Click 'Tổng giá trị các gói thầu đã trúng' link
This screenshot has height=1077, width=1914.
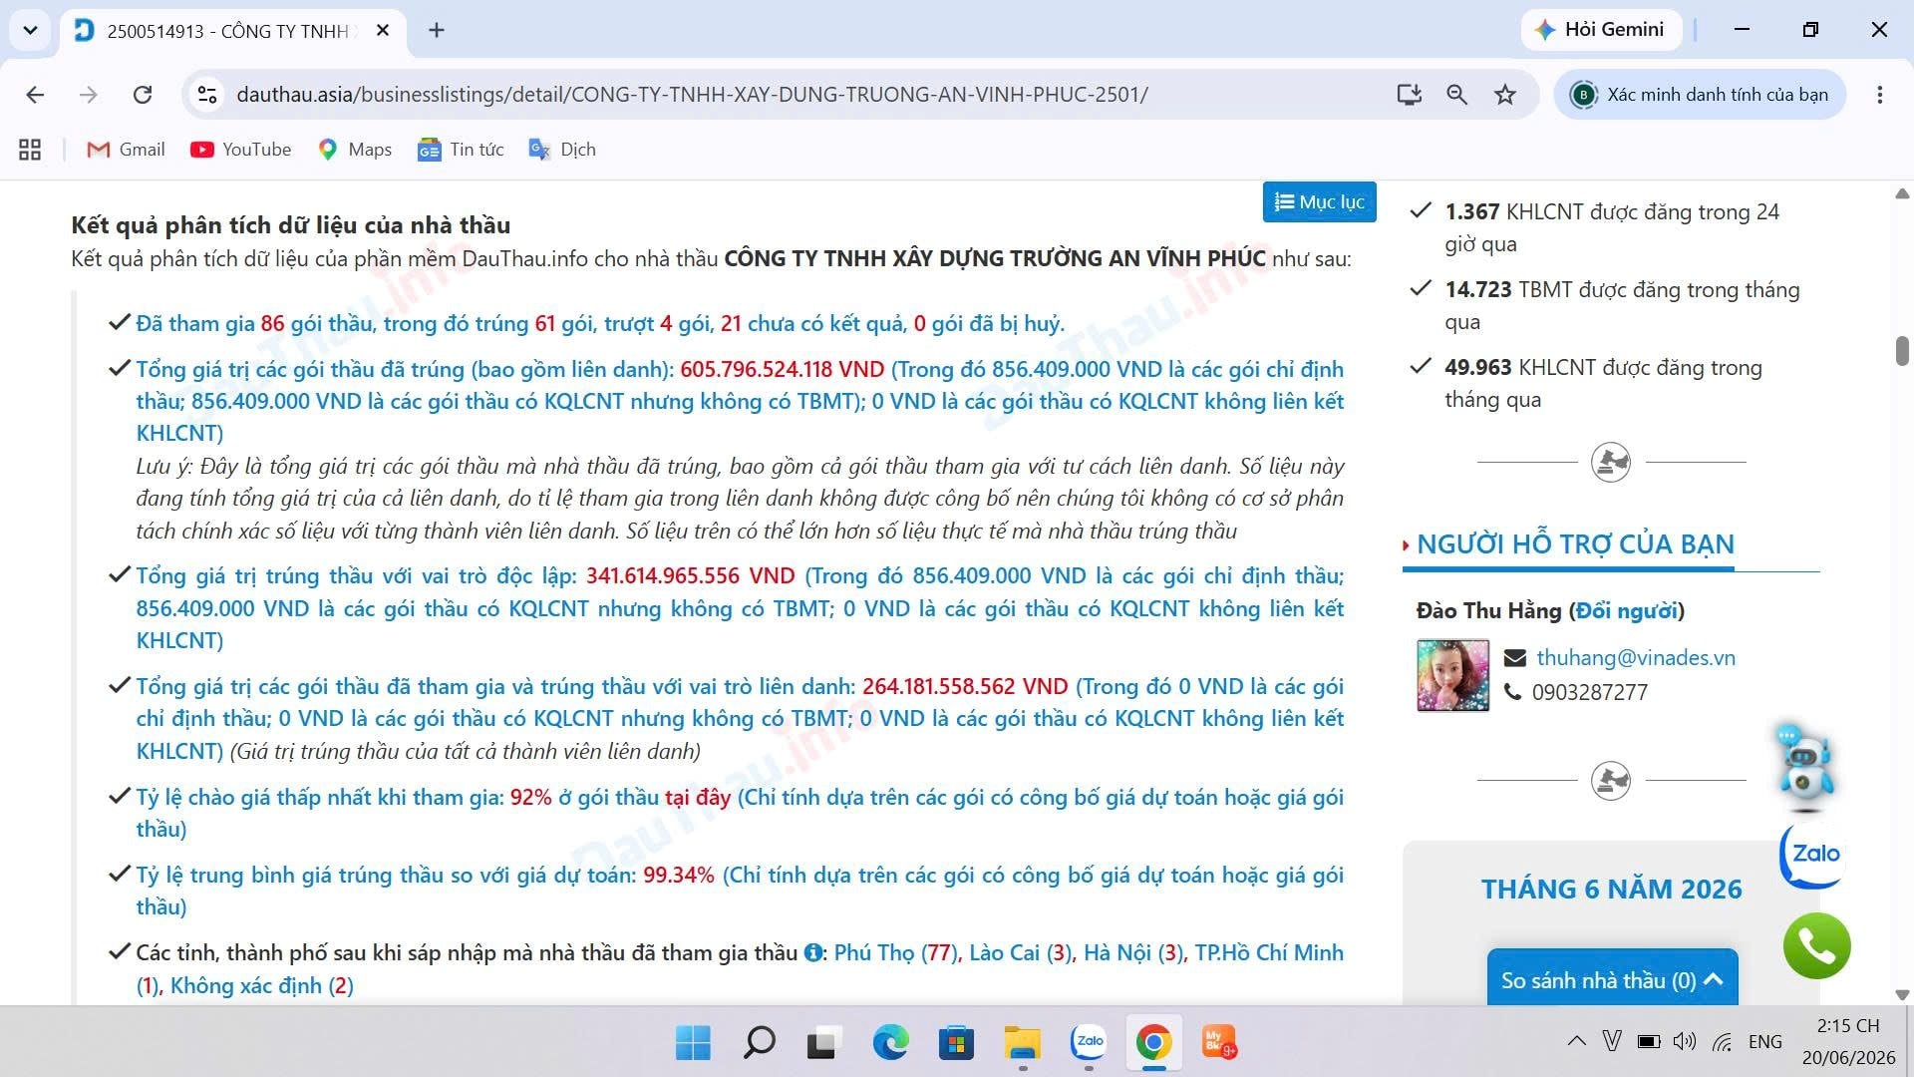(405, 369)
